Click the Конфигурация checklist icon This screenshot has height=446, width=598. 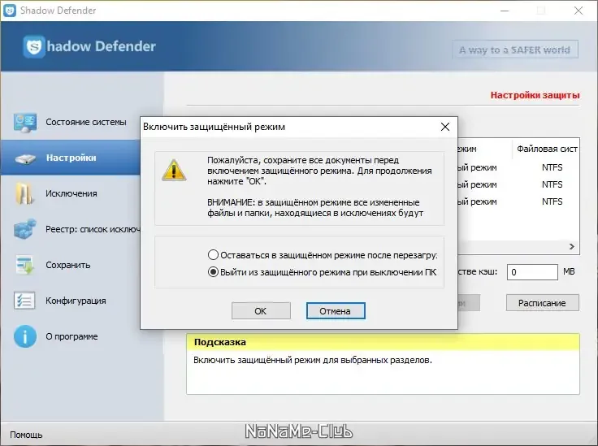[x=24, y=301]
